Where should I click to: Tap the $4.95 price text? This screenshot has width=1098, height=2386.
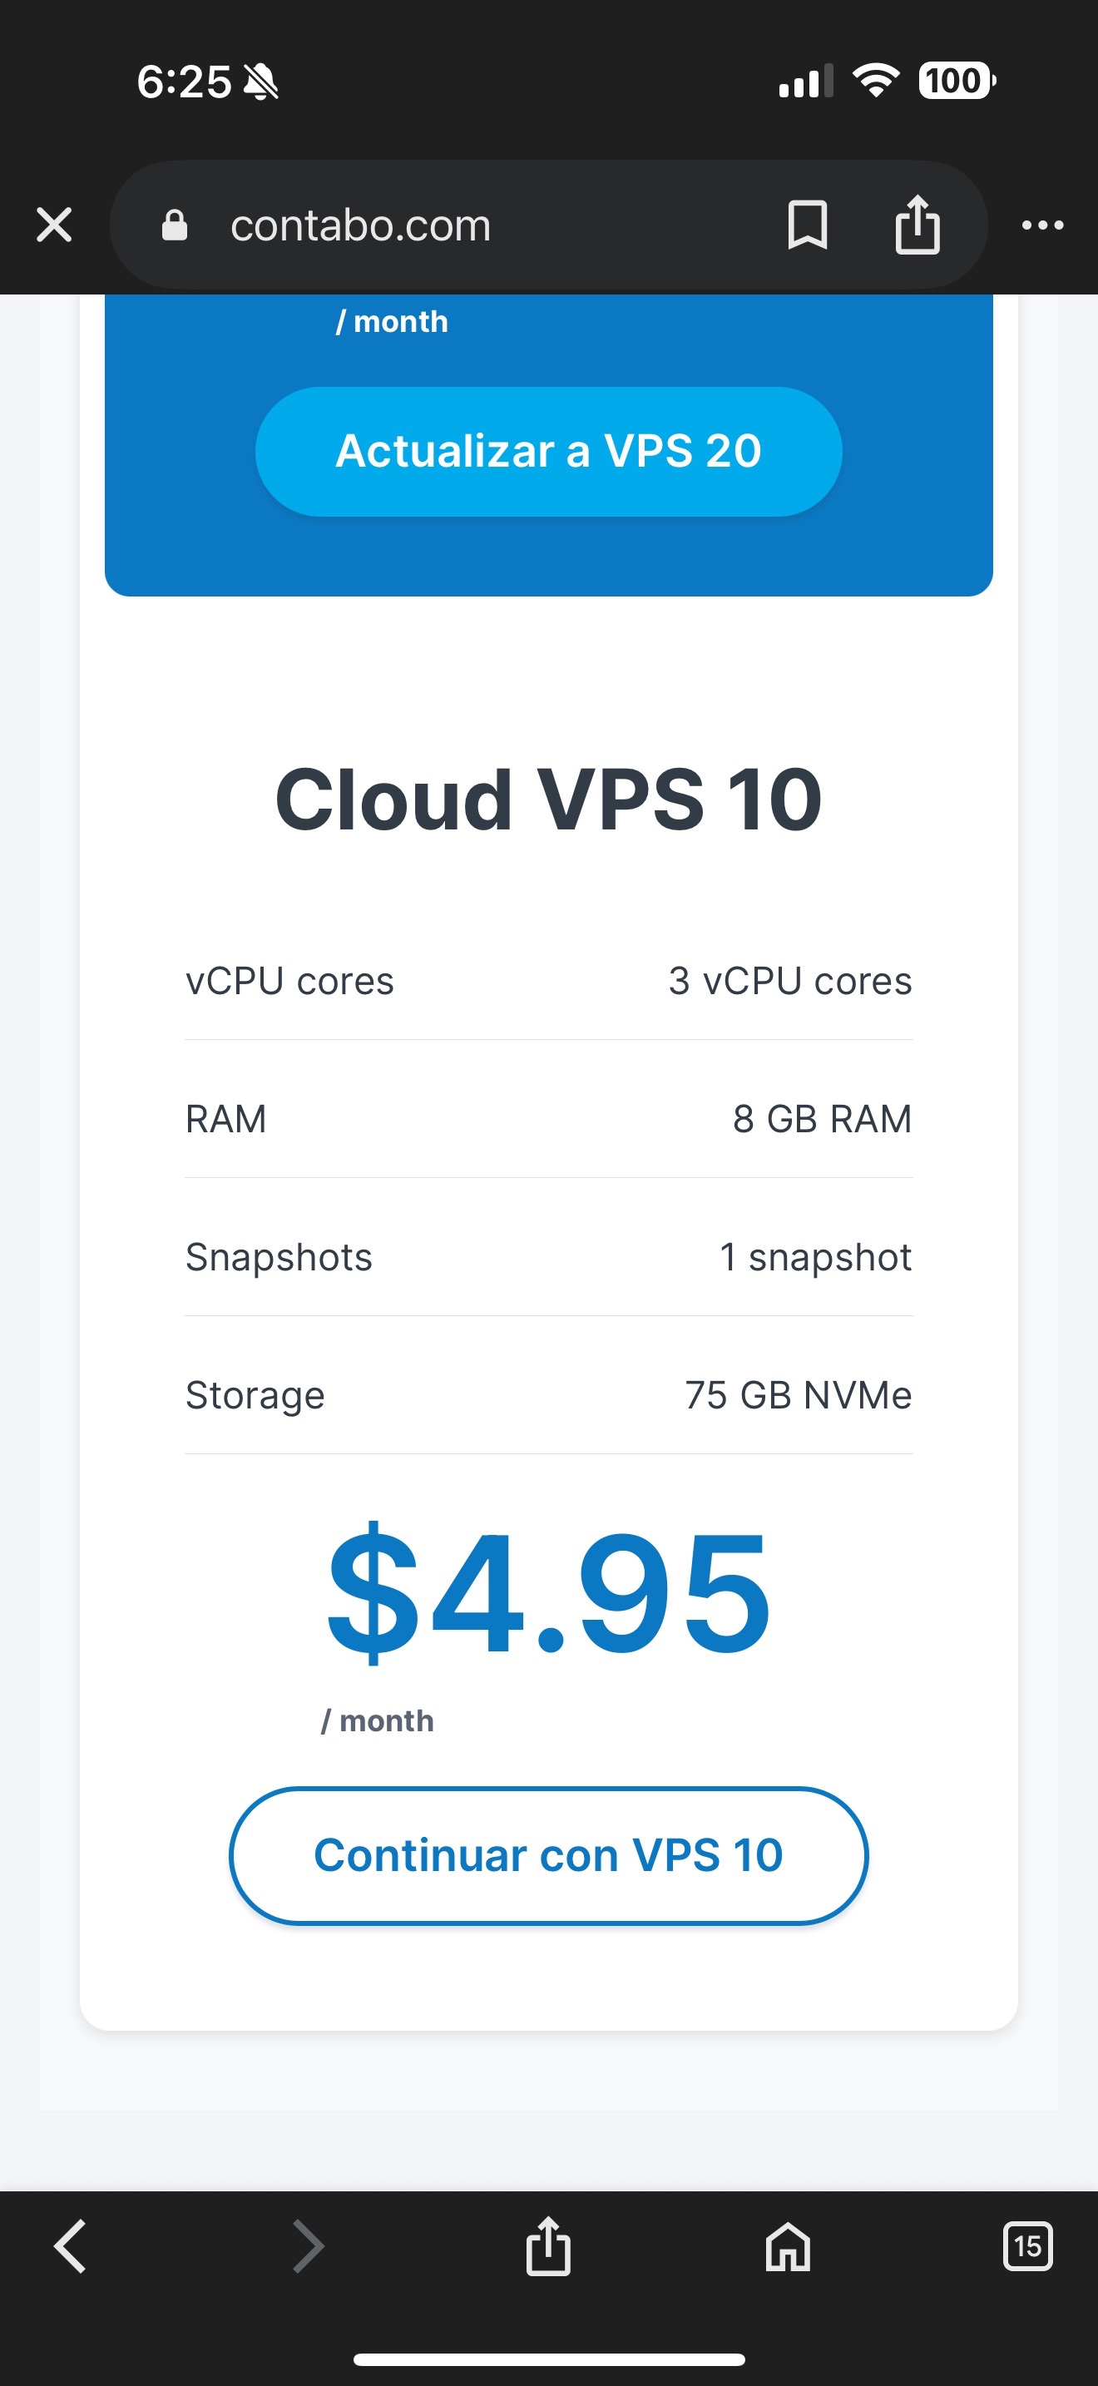(548, 1592)
